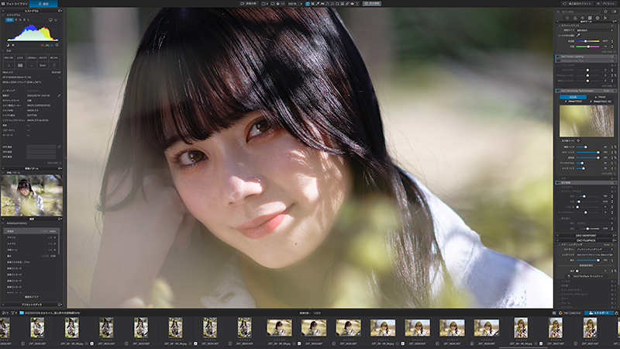Click magic wand beside luminance slider
Viewport: 620px width, 349px height.
click(615, 147)
